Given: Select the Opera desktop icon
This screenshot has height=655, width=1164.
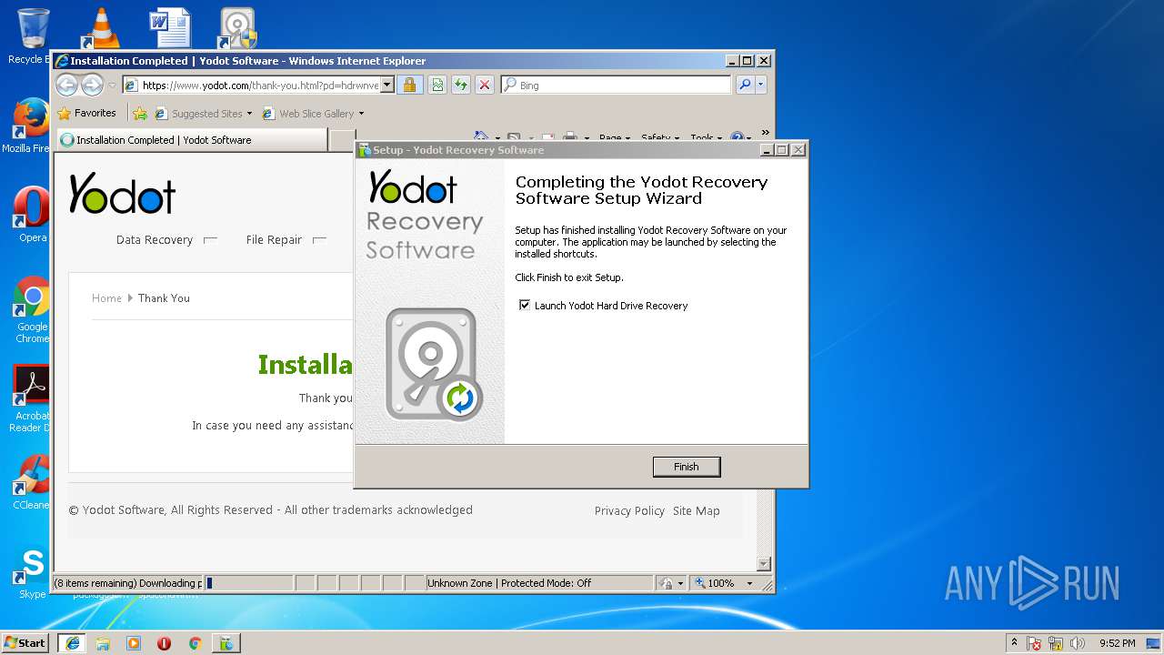Looking at the screenshot, I should pyautogui.click(x=32, y=215).
